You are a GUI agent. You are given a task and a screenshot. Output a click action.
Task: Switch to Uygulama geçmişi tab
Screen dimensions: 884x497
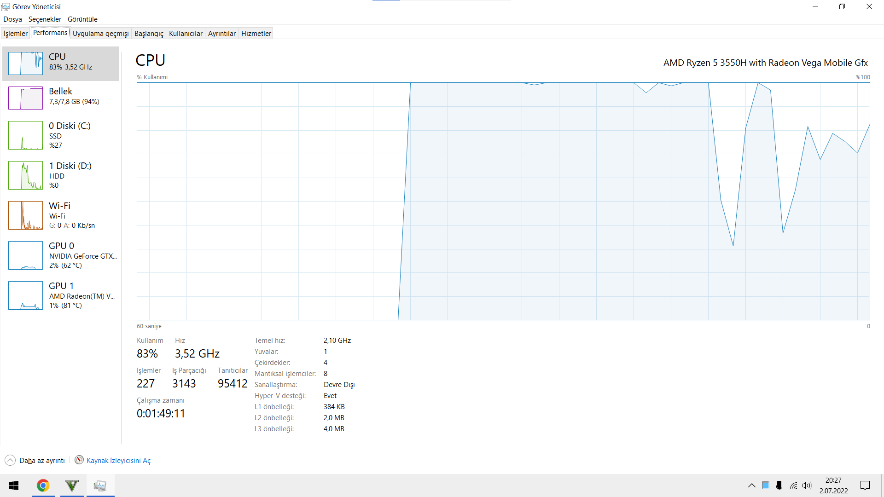coord(100,33)
